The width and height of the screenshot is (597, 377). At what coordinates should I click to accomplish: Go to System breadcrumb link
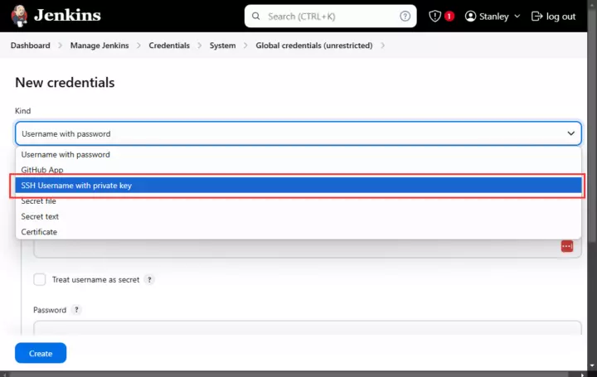click(222, 46)
